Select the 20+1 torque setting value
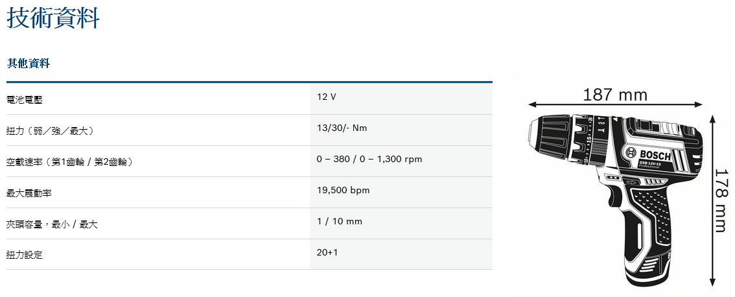This screenshot has height=297, width=735. click(x=327, y=252)
